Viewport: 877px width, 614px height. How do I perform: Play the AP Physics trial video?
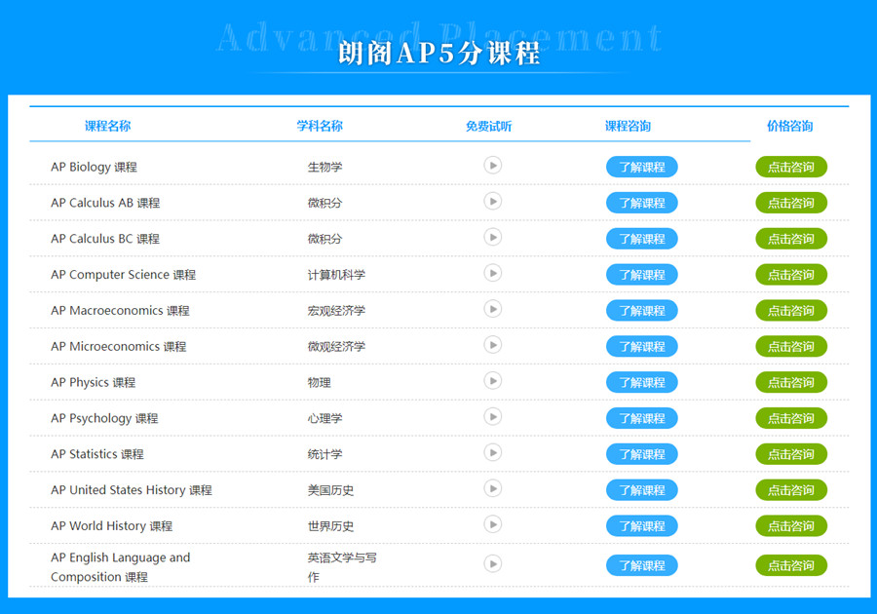click(x=493, y=381)
